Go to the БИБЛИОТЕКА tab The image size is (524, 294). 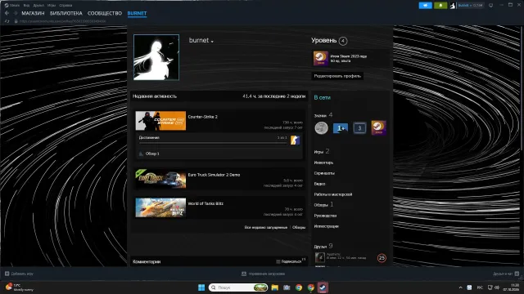(65, 13)
